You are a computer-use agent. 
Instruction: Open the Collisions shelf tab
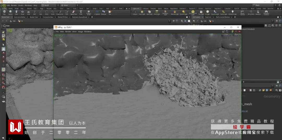point(145,9)
